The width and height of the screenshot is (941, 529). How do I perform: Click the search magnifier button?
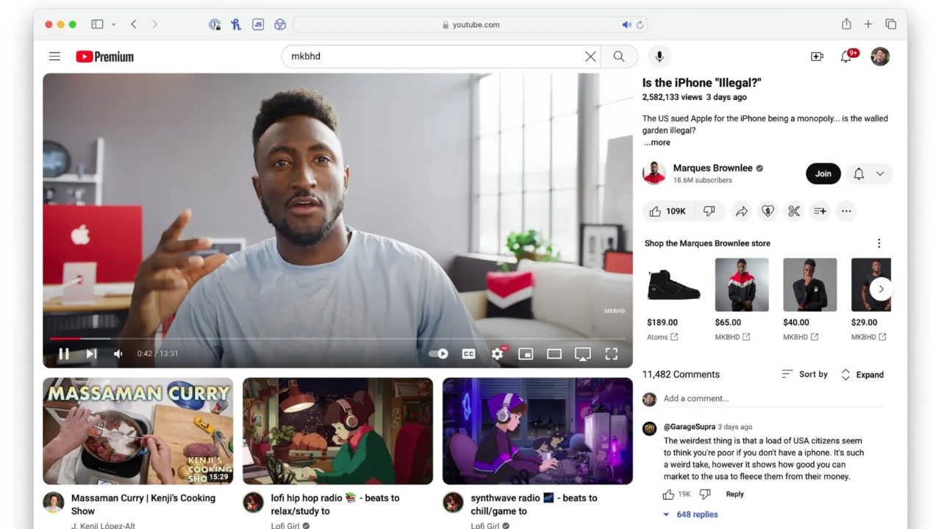[619, 57]
